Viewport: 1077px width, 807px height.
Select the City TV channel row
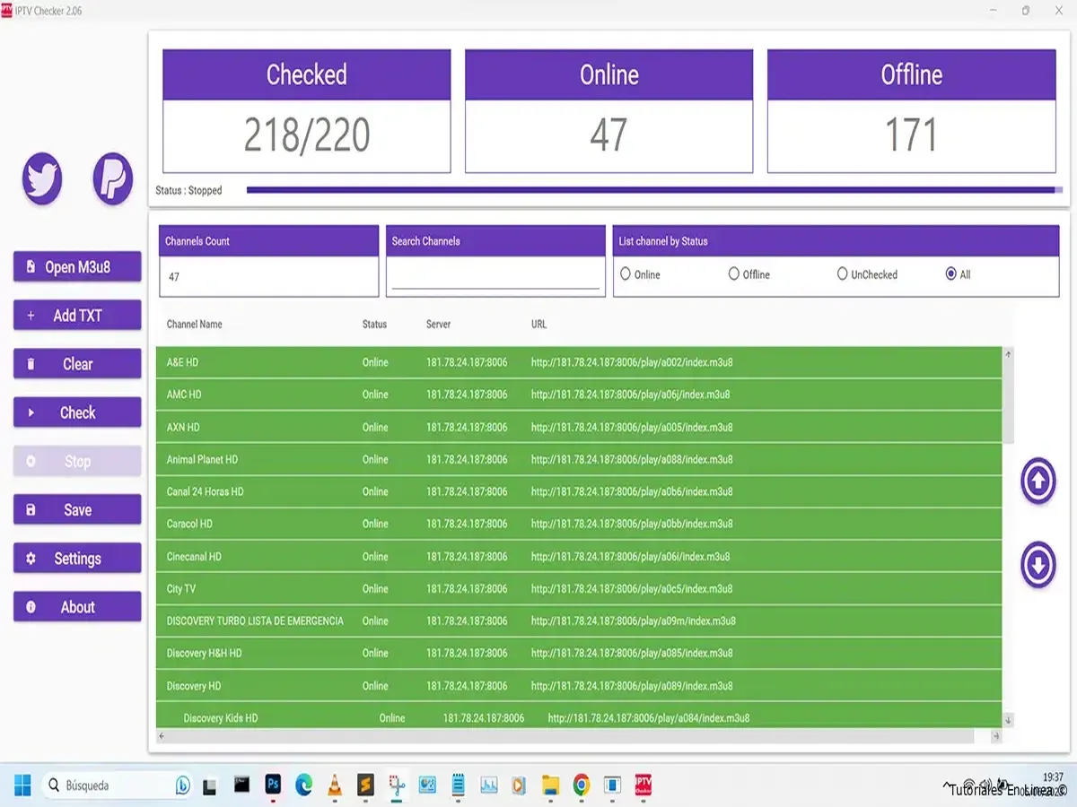coord(579,588)
